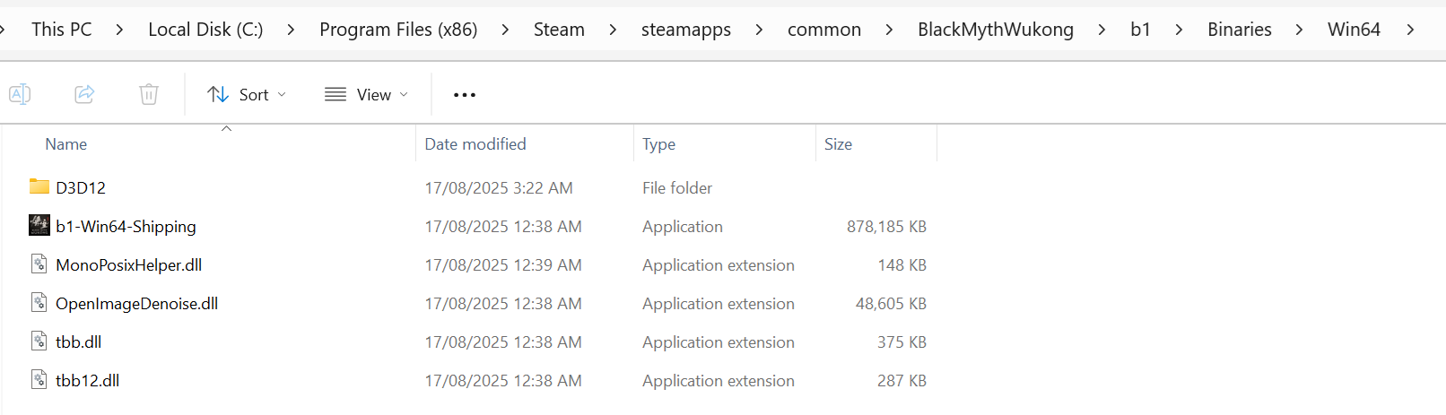This screenshot has width=1446, height=415.
Task: Open the View dropdown menu
Action: click(x=366, y=94)
